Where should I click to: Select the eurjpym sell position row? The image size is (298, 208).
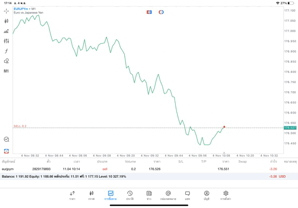[140, 169]
